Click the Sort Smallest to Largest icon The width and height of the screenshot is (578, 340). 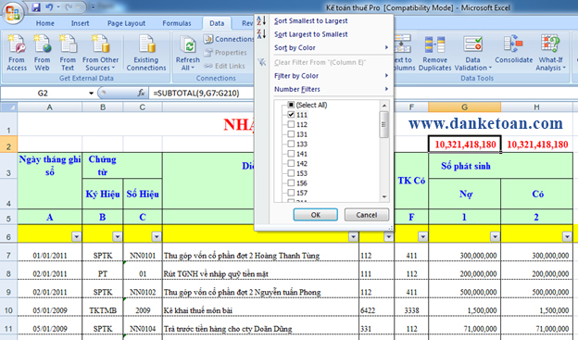point(261,20)
